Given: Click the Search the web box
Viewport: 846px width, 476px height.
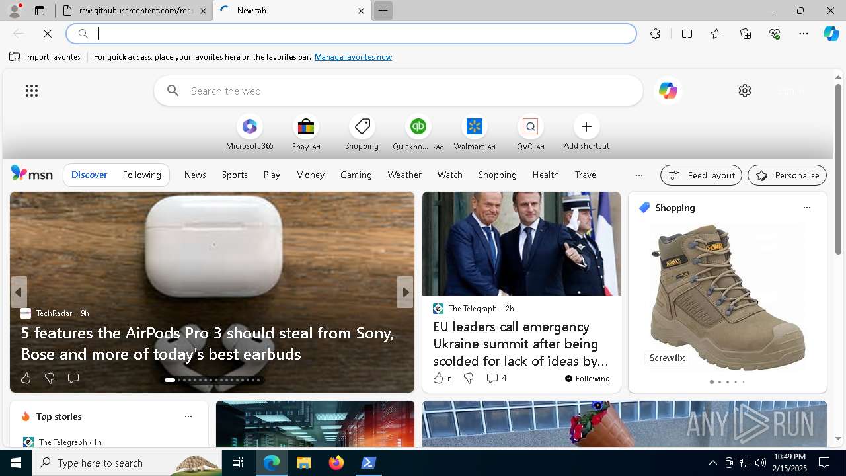Looking at the screenshot, I should pyautogui.click(x=399, y=91).
